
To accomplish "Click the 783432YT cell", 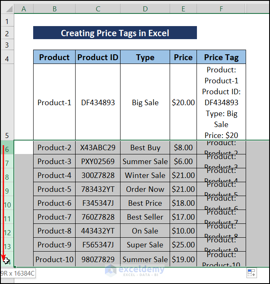I will pyautogui.click(x=98, y=189).
